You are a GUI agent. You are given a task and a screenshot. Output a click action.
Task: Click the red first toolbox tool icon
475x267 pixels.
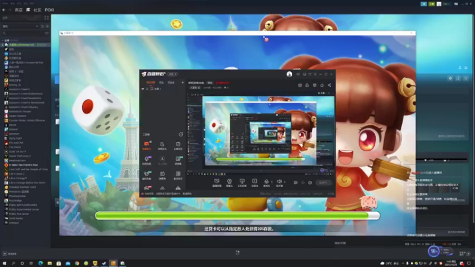tap(147, 144)
